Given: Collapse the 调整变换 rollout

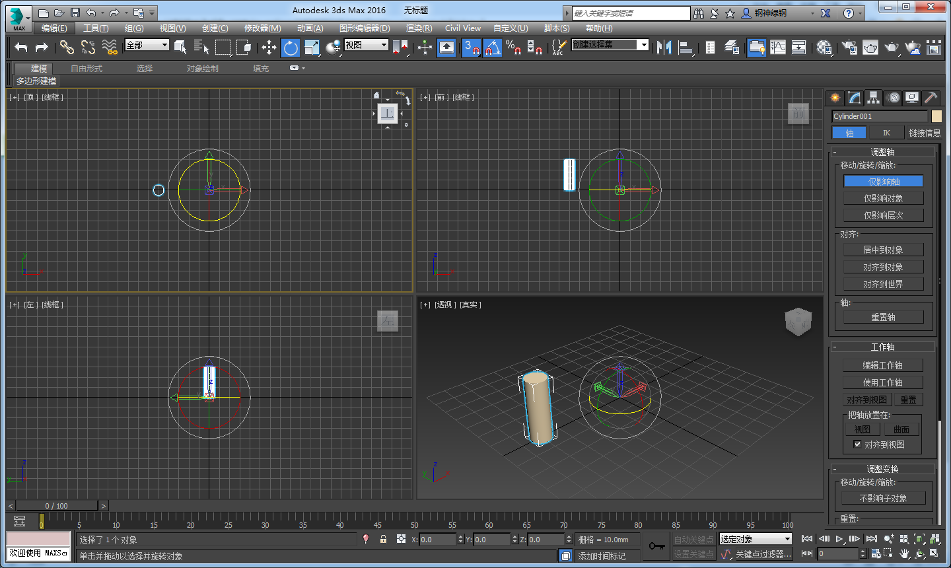Looking at the screenshot, I should pos(882,469).
